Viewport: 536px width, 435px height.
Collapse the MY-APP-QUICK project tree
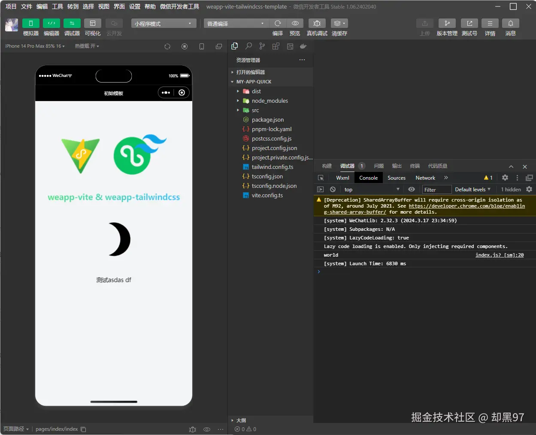click(x=271, y=82)
